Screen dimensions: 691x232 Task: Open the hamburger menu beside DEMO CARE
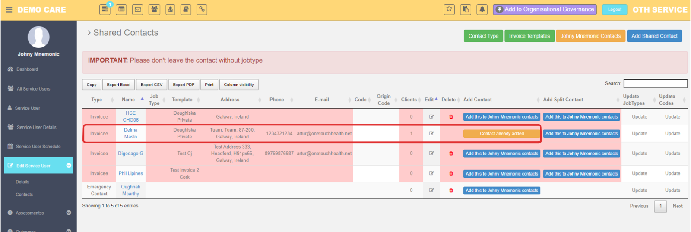click(9, 9)
